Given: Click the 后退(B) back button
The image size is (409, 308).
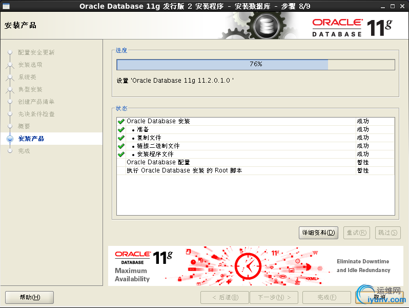Looking at the screenshot, I should 224,297.
